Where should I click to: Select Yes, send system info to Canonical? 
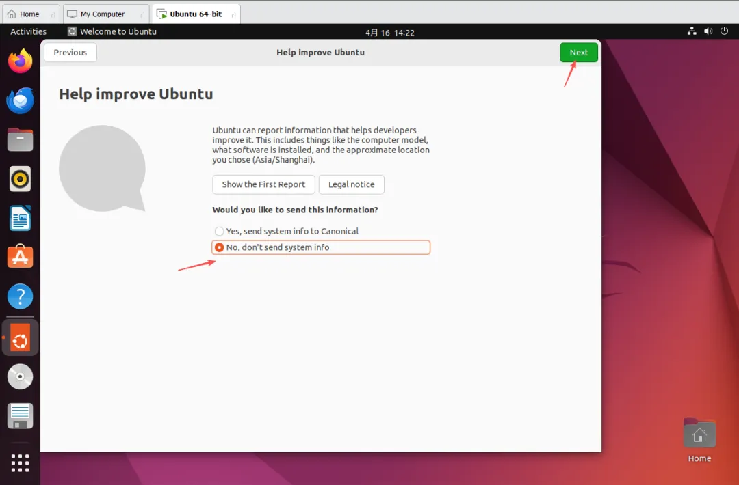(x=287, y=231)
